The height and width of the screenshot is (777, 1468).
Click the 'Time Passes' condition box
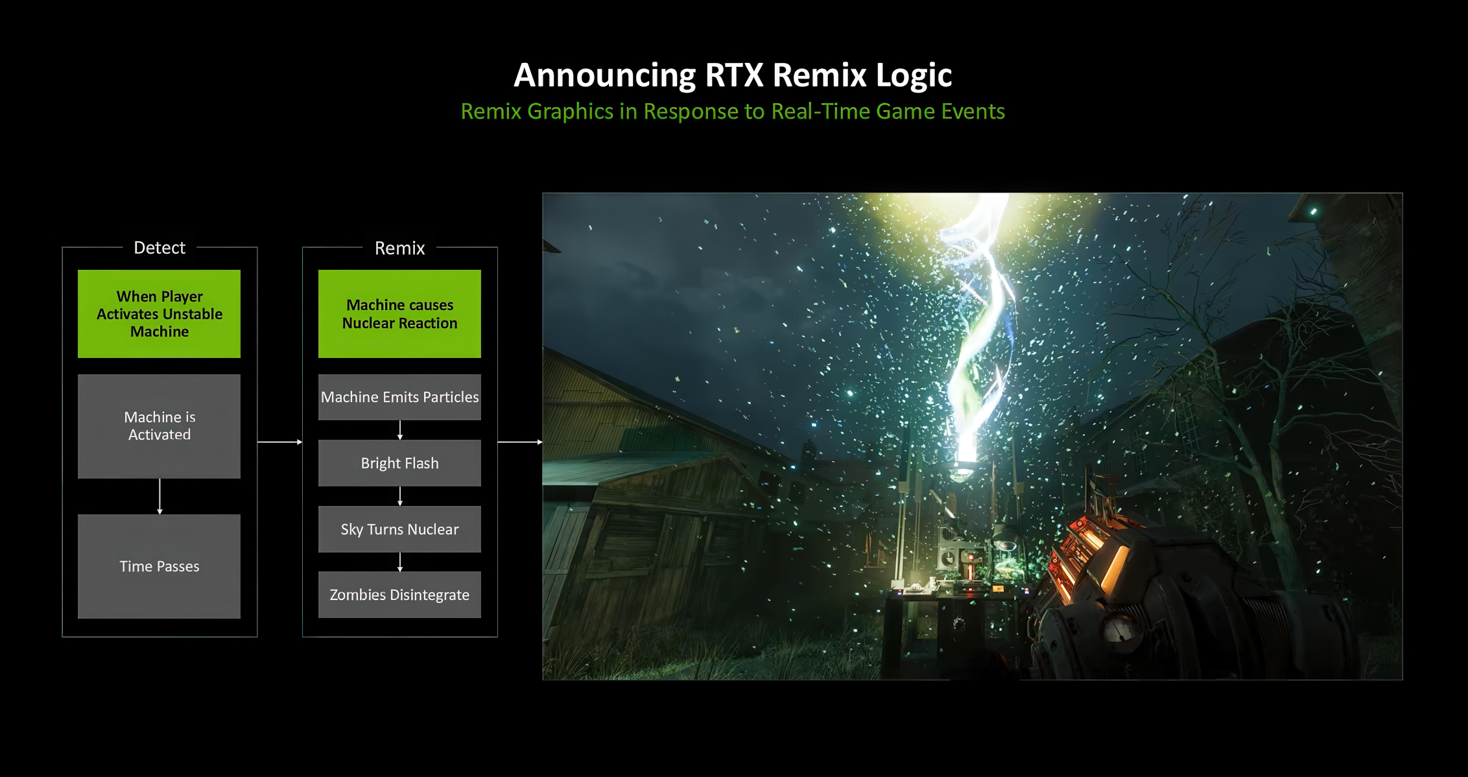coord(159,566)
